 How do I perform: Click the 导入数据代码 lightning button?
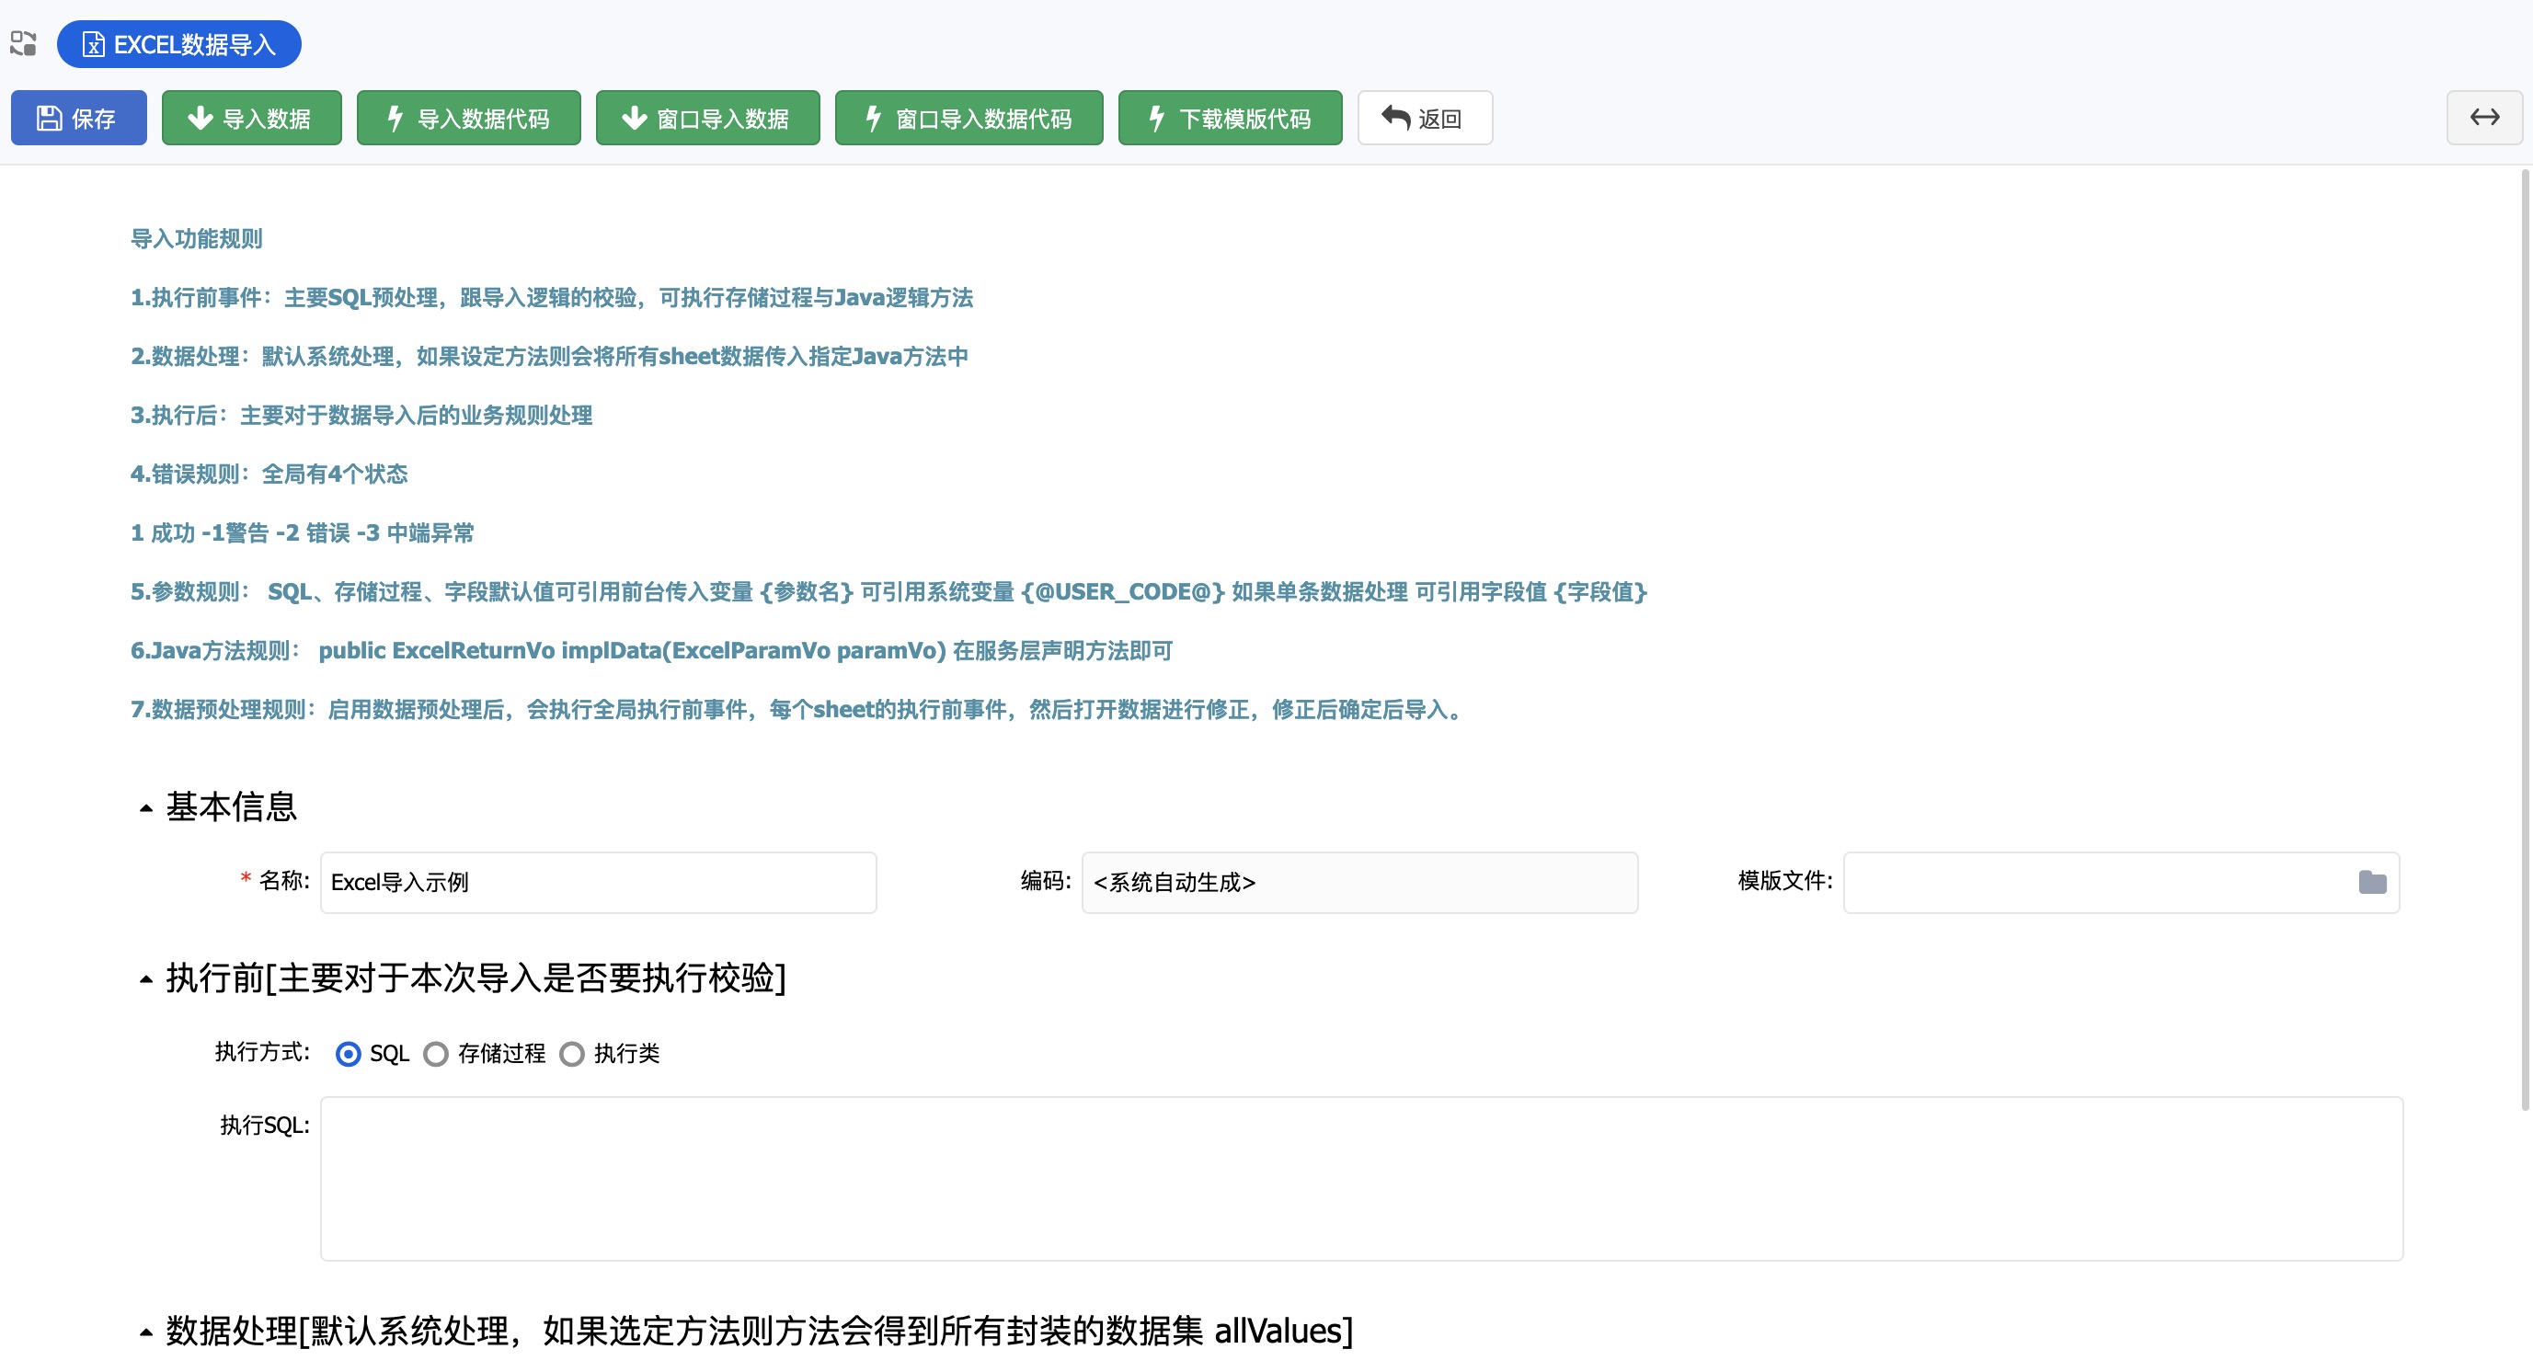(468, 118)
